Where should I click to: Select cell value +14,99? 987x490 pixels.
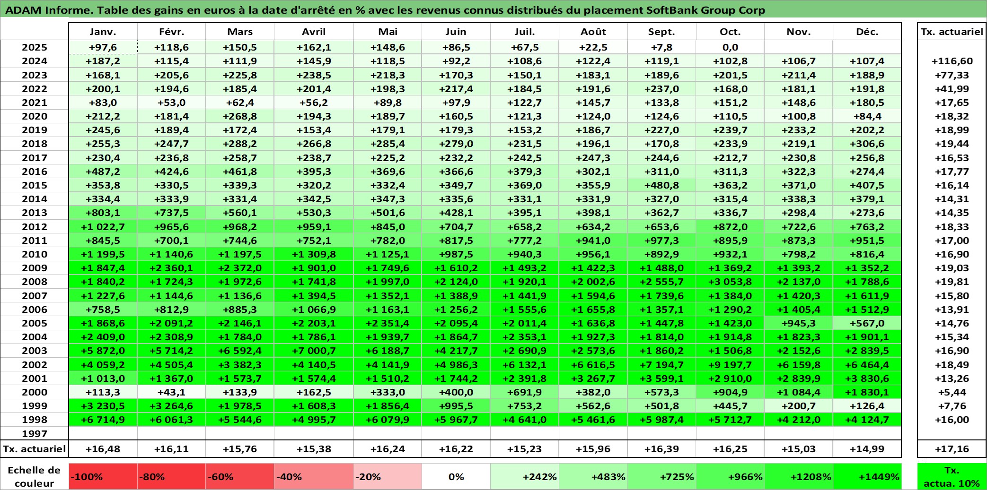point(867,449)
